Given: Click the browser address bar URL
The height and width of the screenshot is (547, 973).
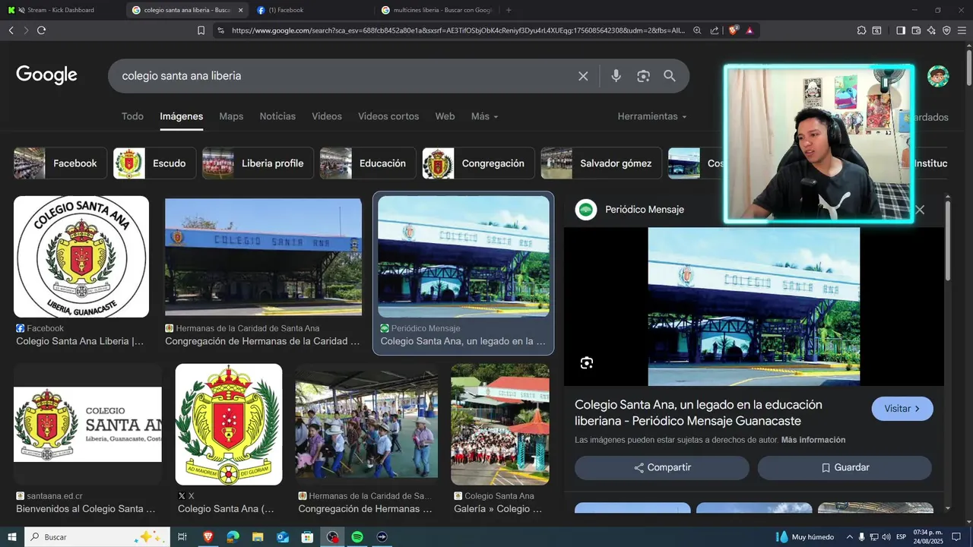Looking at the screenshot, I should [458, 30].
